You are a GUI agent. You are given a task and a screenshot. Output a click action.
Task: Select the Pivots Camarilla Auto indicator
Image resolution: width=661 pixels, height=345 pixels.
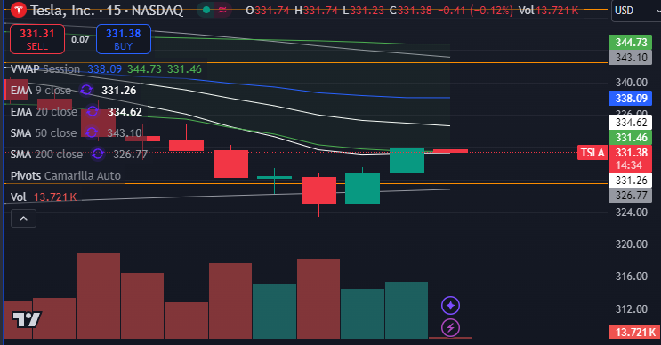point(65,176)
